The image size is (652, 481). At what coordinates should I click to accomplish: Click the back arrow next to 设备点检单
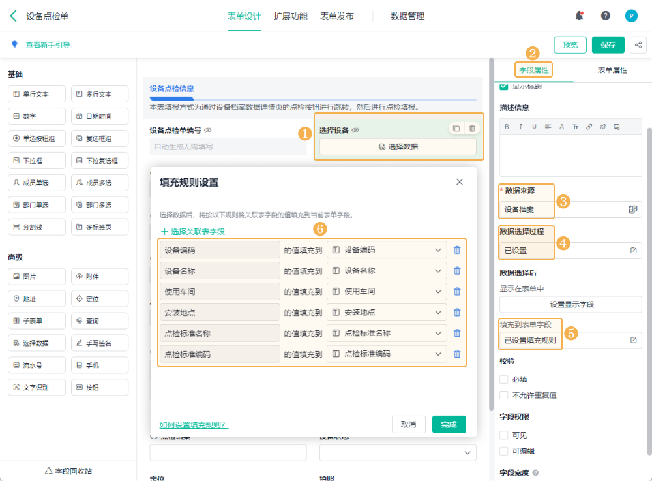point(13,16)
